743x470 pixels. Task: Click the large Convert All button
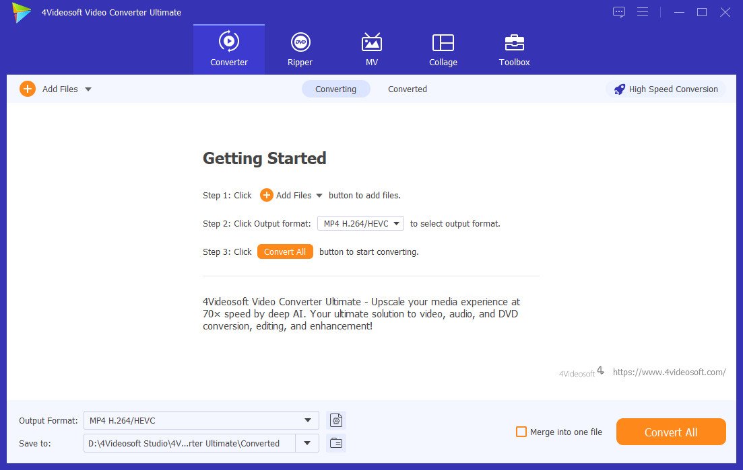coord(671,432)
